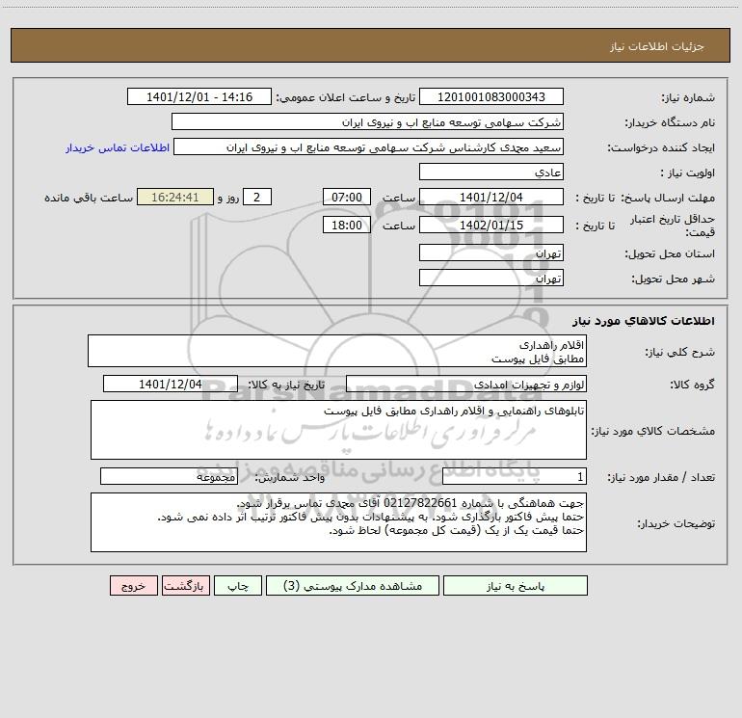Click the validity time field 18:00
Screen dimensions: 742x718
click(x=346, y=225)
